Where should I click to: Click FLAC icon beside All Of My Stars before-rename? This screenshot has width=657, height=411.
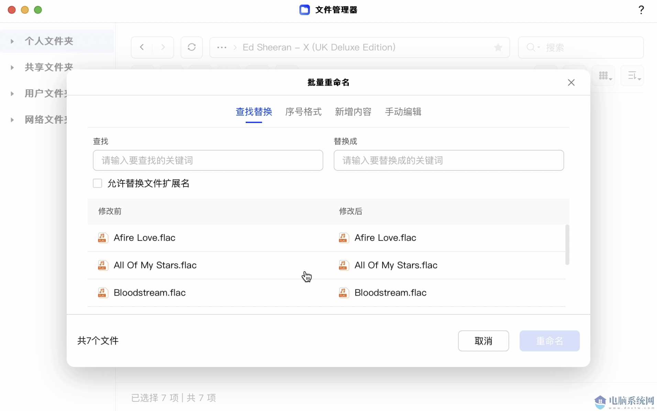click(102, 265)
